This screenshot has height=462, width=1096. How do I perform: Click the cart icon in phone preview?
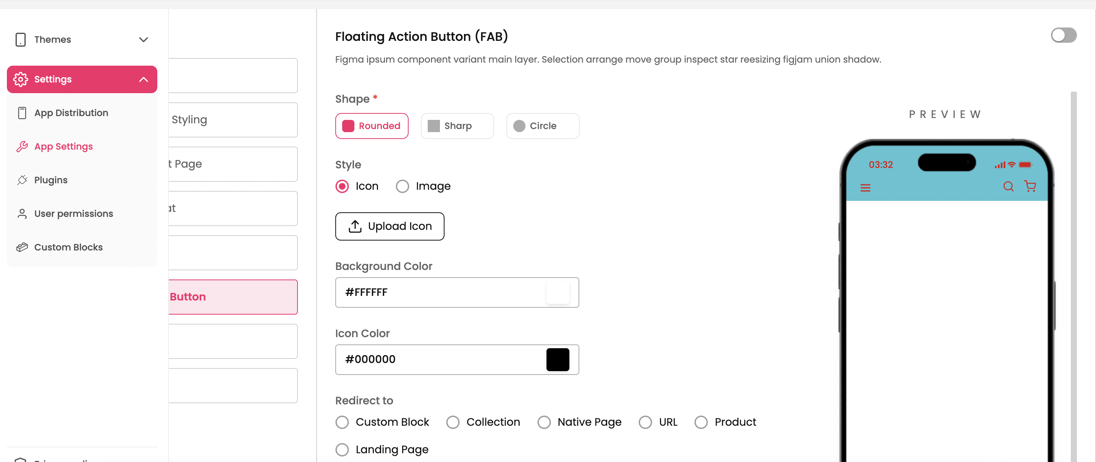pos(1030,186)
